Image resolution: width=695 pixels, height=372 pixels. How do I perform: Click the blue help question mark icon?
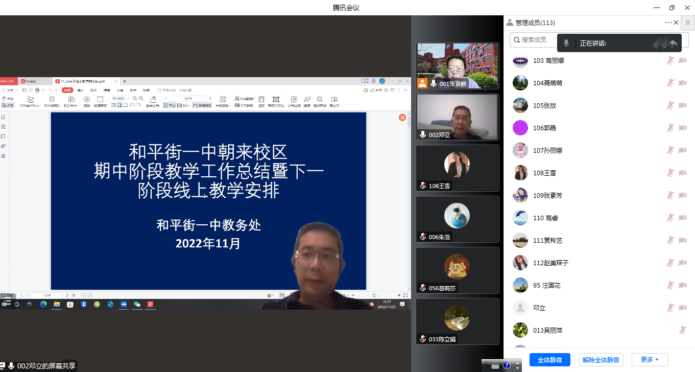(x=507, y=366)
